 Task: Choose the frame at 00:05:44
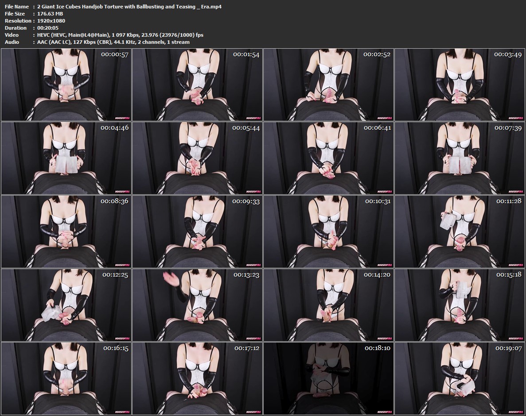pos(197,158)
